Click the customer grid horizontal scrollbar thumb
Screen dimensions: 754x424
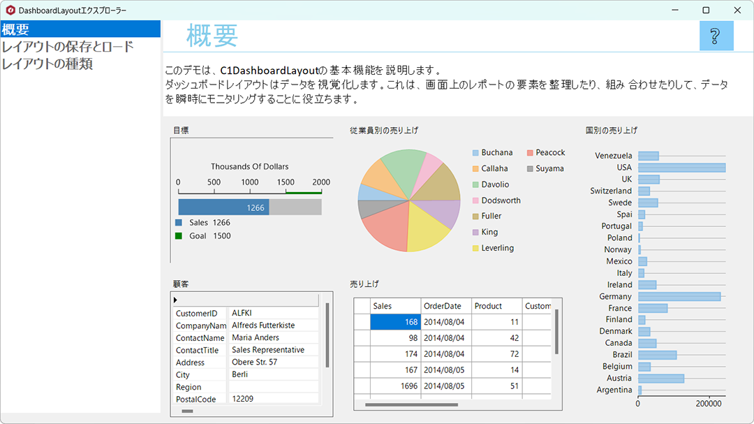pyautogui.click(x=188, y=411)
